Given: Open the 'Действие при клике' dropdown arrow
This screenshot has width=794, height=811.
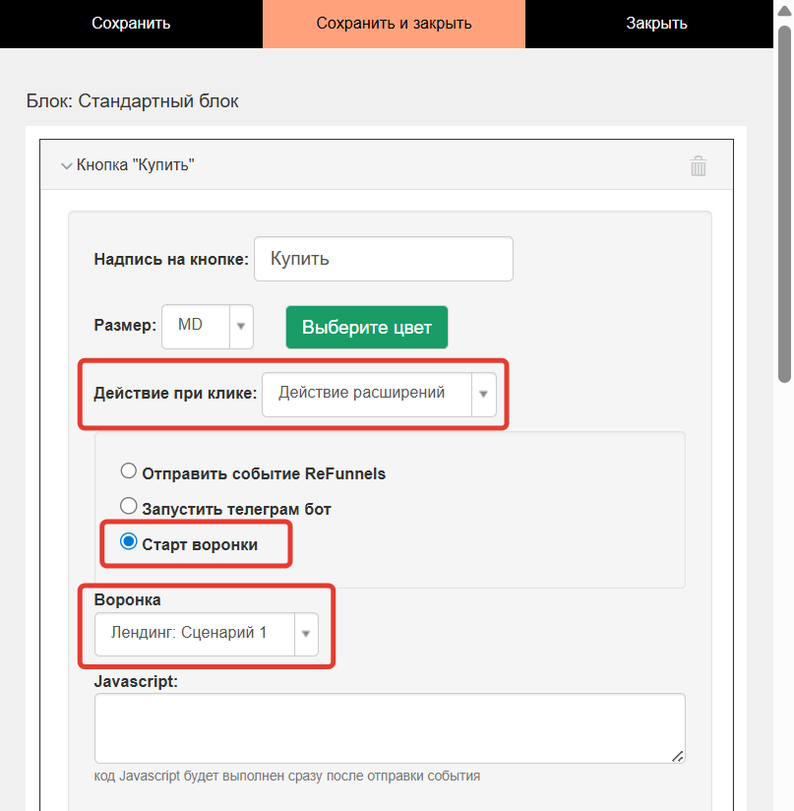Looking at the screenshot, I should pyautogui.click(x=483, y=394).
